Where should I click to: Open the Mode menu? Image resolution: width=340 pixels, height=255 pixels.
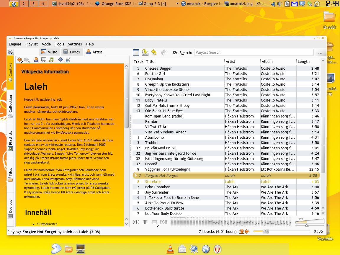(x=46, y=44)
